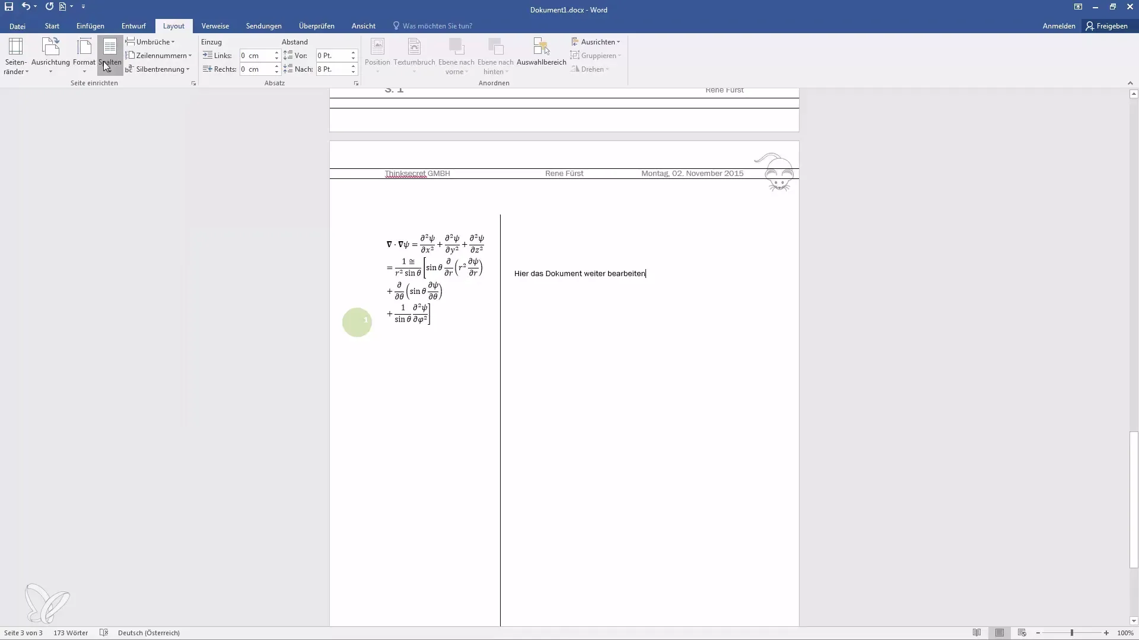Click the scroll up arrow
This screenshot has width=1139, height=640.
(x=1134, y=94)
